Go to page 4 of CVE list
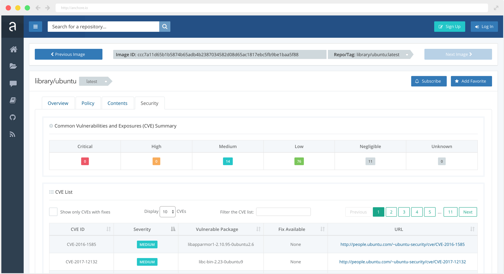504x274 pixels. point(417,212)
